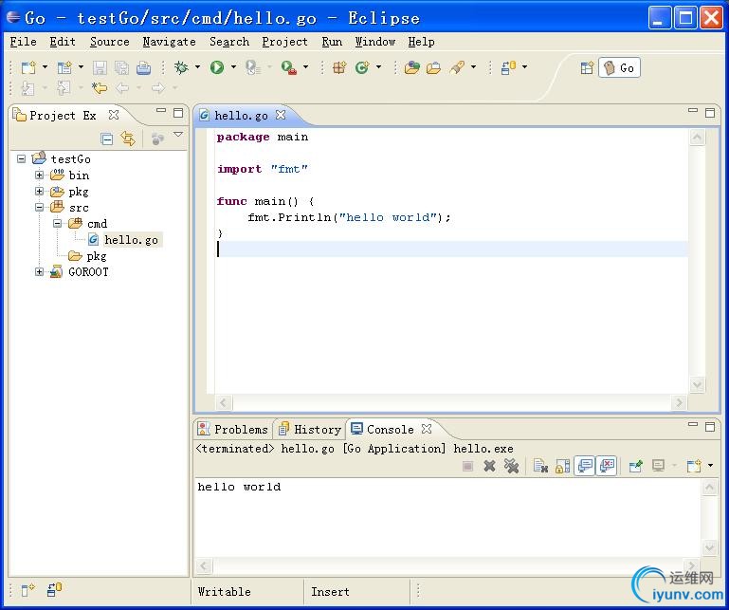Viewport: 729px width, 610px height.
Task: Click the 'hello world' console output
Action: [x=239, y=487]
